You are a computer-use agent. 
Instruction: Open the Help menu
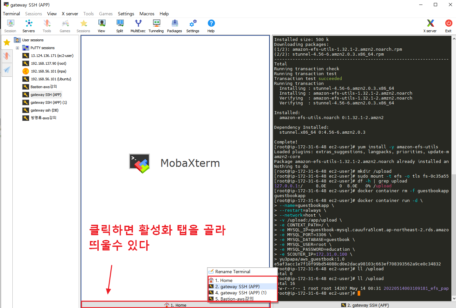click(164, 14)
